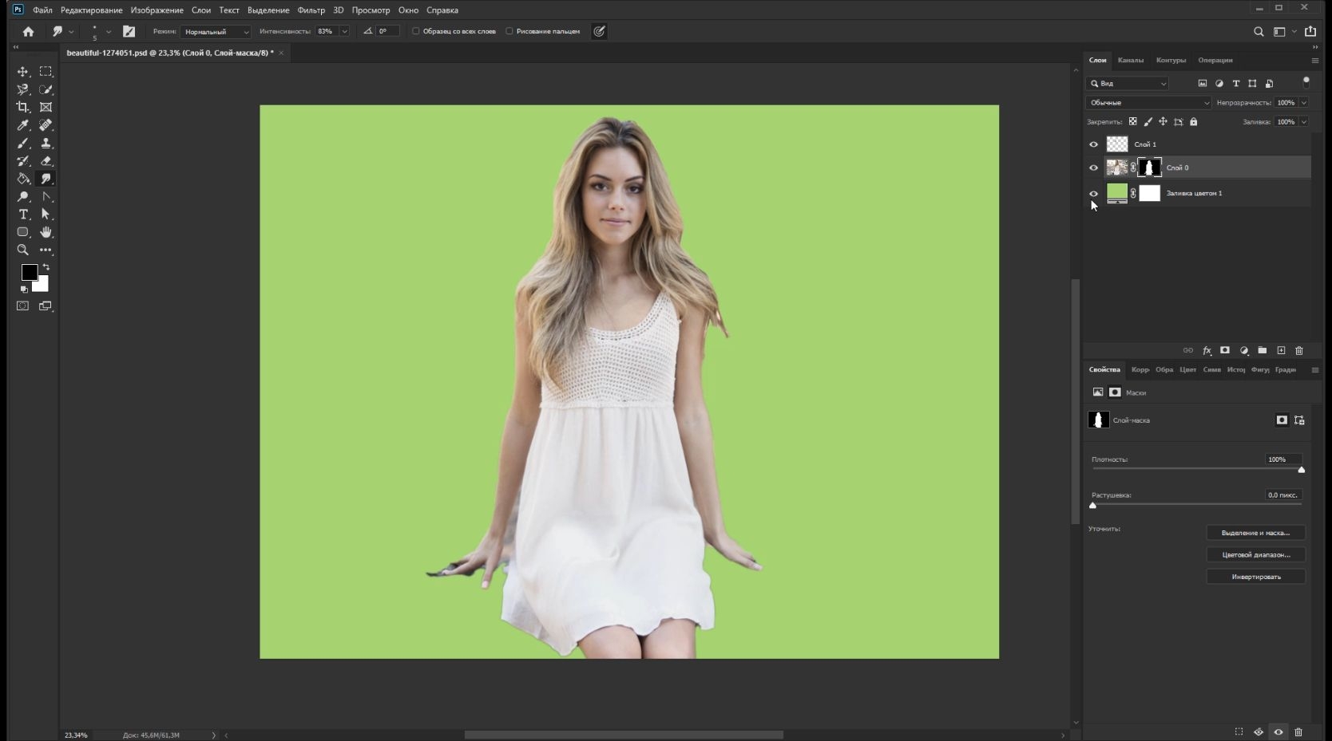Open the Файл menu

[42, 10]
